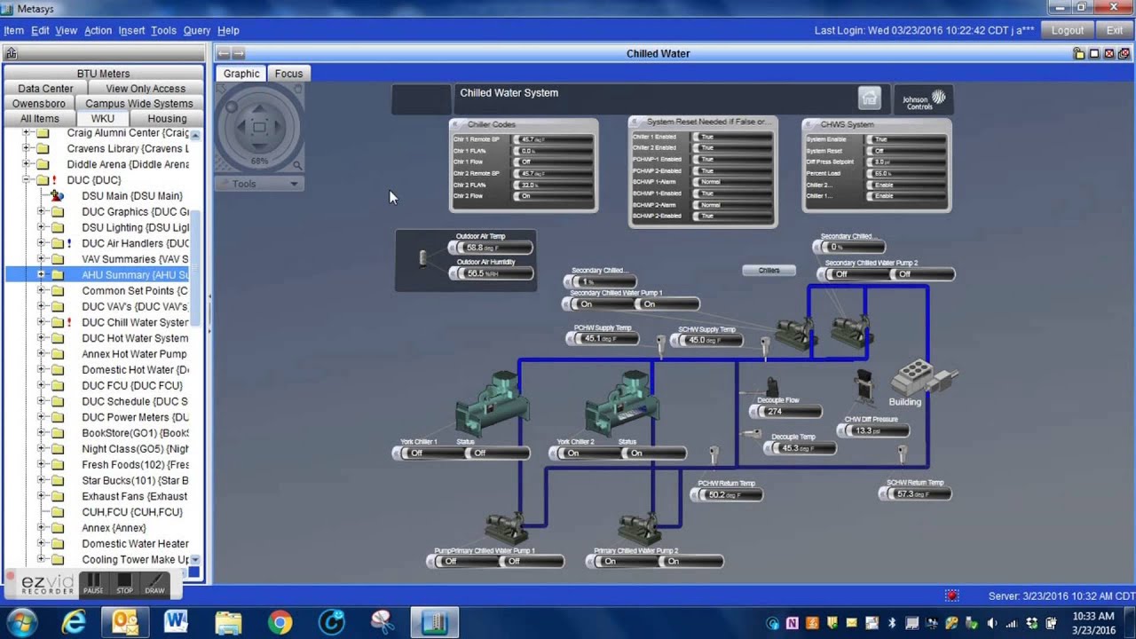Select the ezvid Draw tool
This screenshot has height=639, width=1136.
tap(154, 584)
